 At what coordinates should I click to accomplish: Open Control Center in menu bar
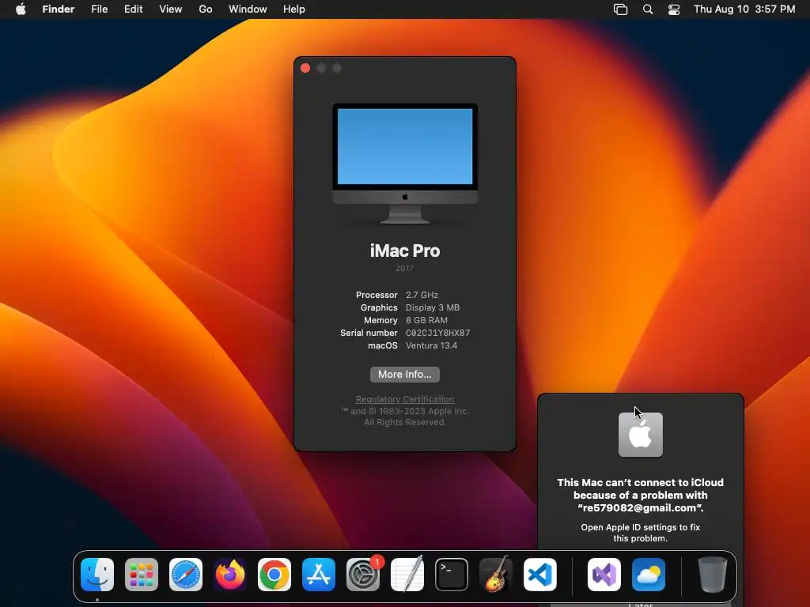pos(674,9)
